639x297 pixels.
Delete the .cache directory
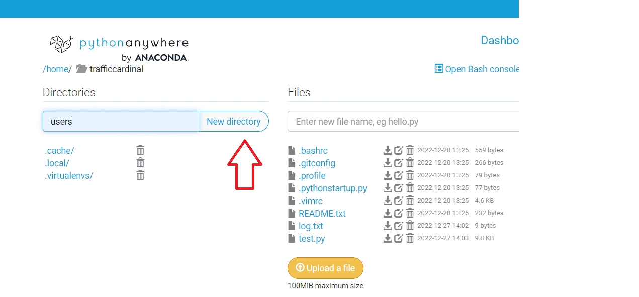(141, 150)
